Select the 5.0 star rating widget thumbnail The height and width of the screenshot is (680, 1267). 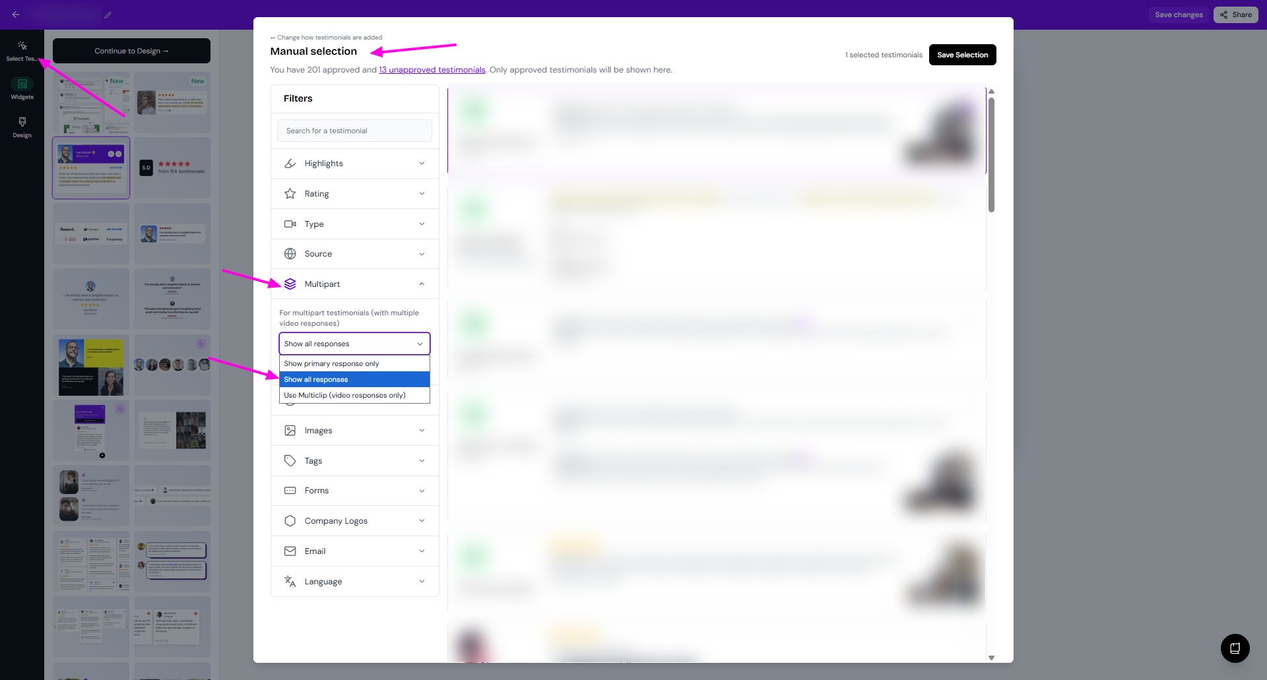(172, 168)
